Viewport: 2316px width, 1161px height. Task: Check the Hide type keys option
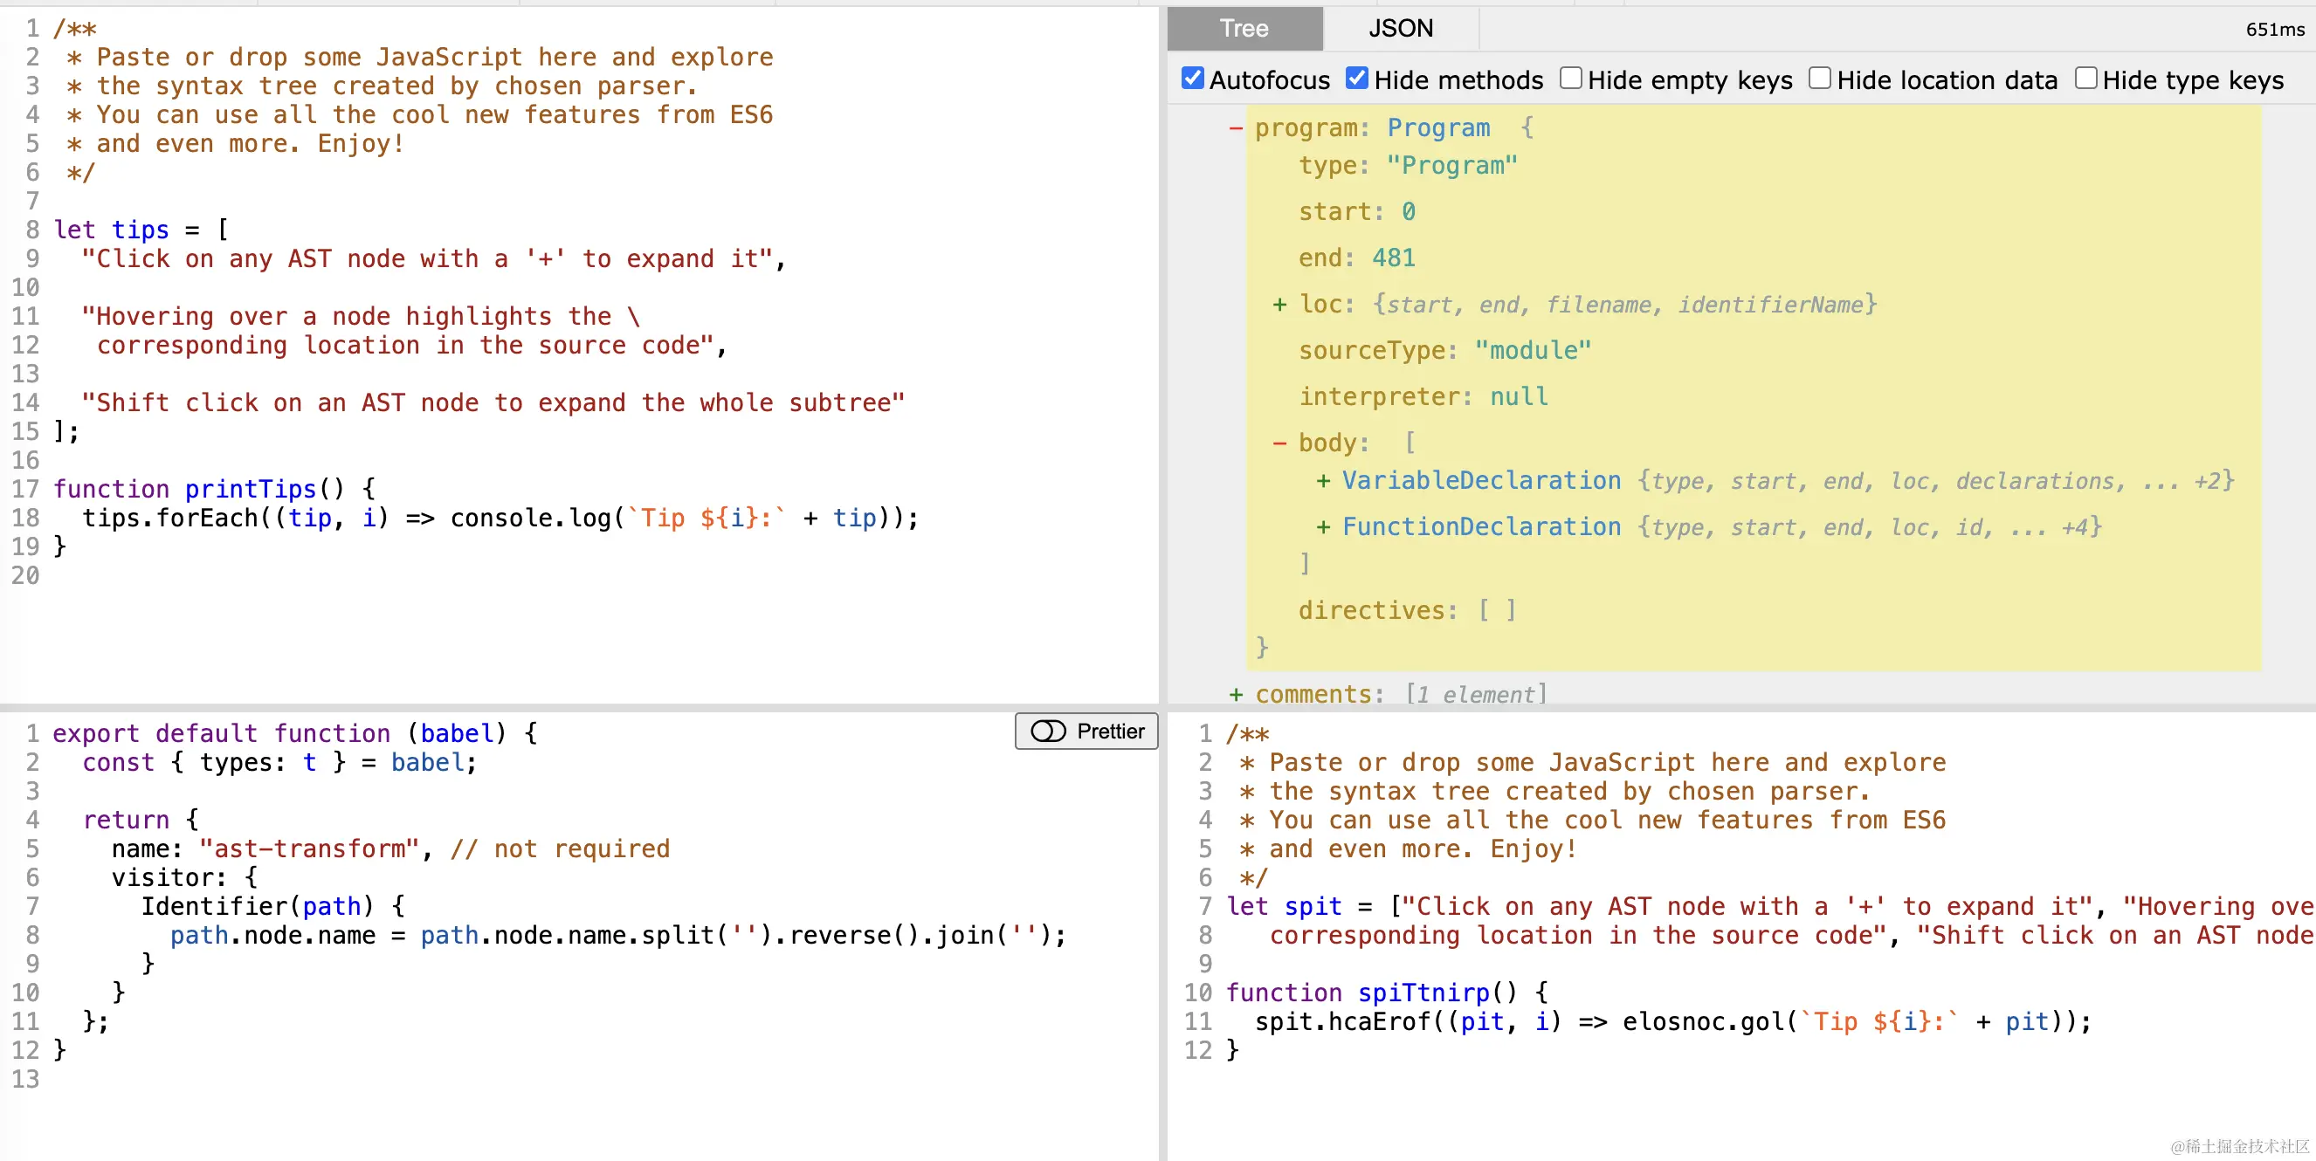point(2085,79)
